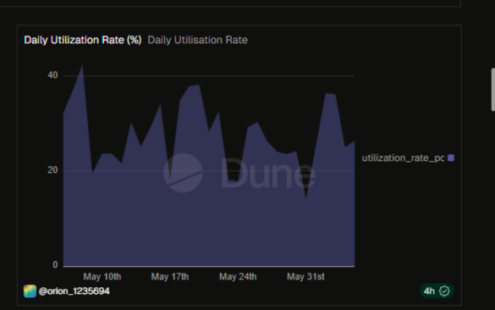Click the 20 y-axis label

(52, 170)
